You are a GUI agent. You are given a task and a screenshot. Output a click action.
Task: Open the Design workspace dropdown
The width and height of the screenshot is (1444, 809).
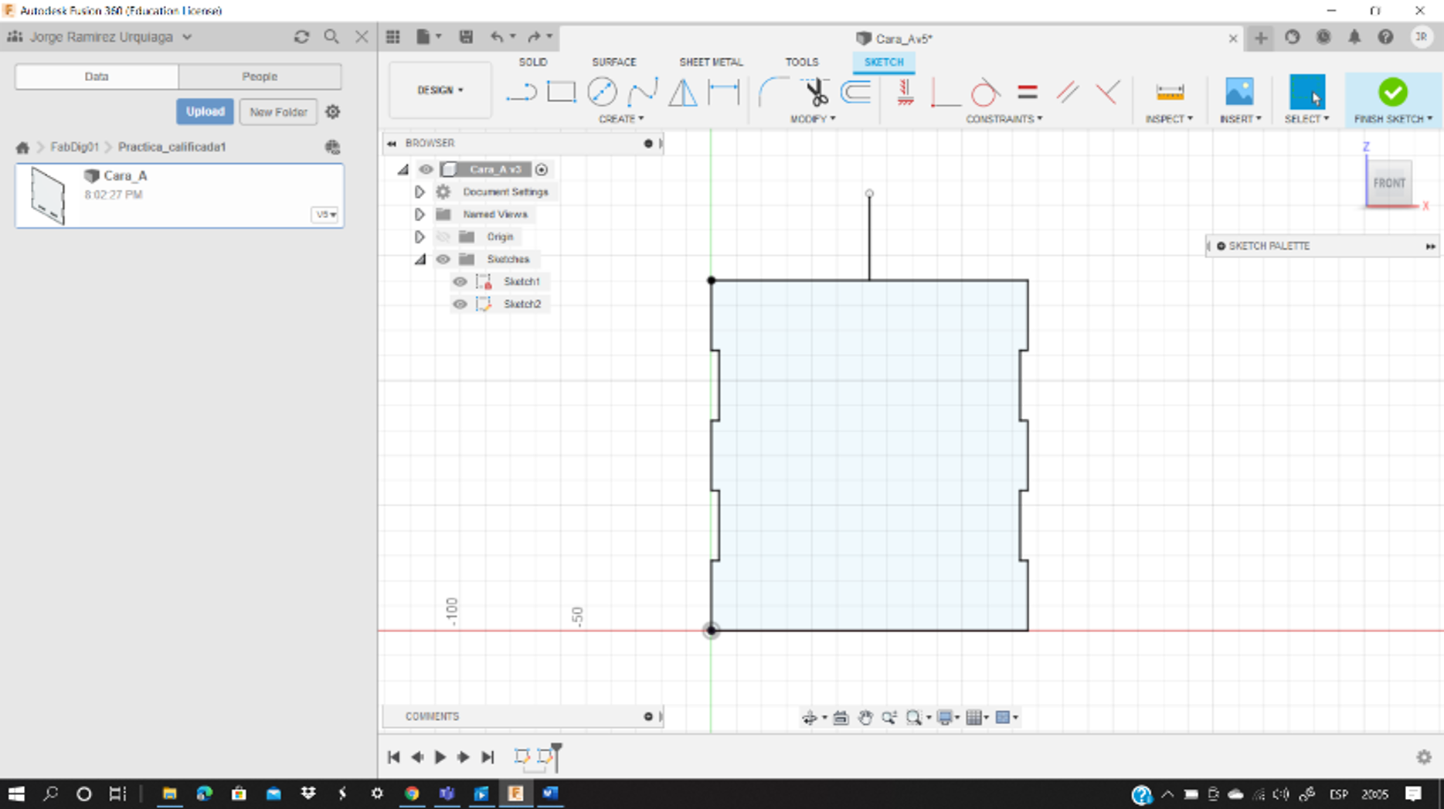click(440, 90)
